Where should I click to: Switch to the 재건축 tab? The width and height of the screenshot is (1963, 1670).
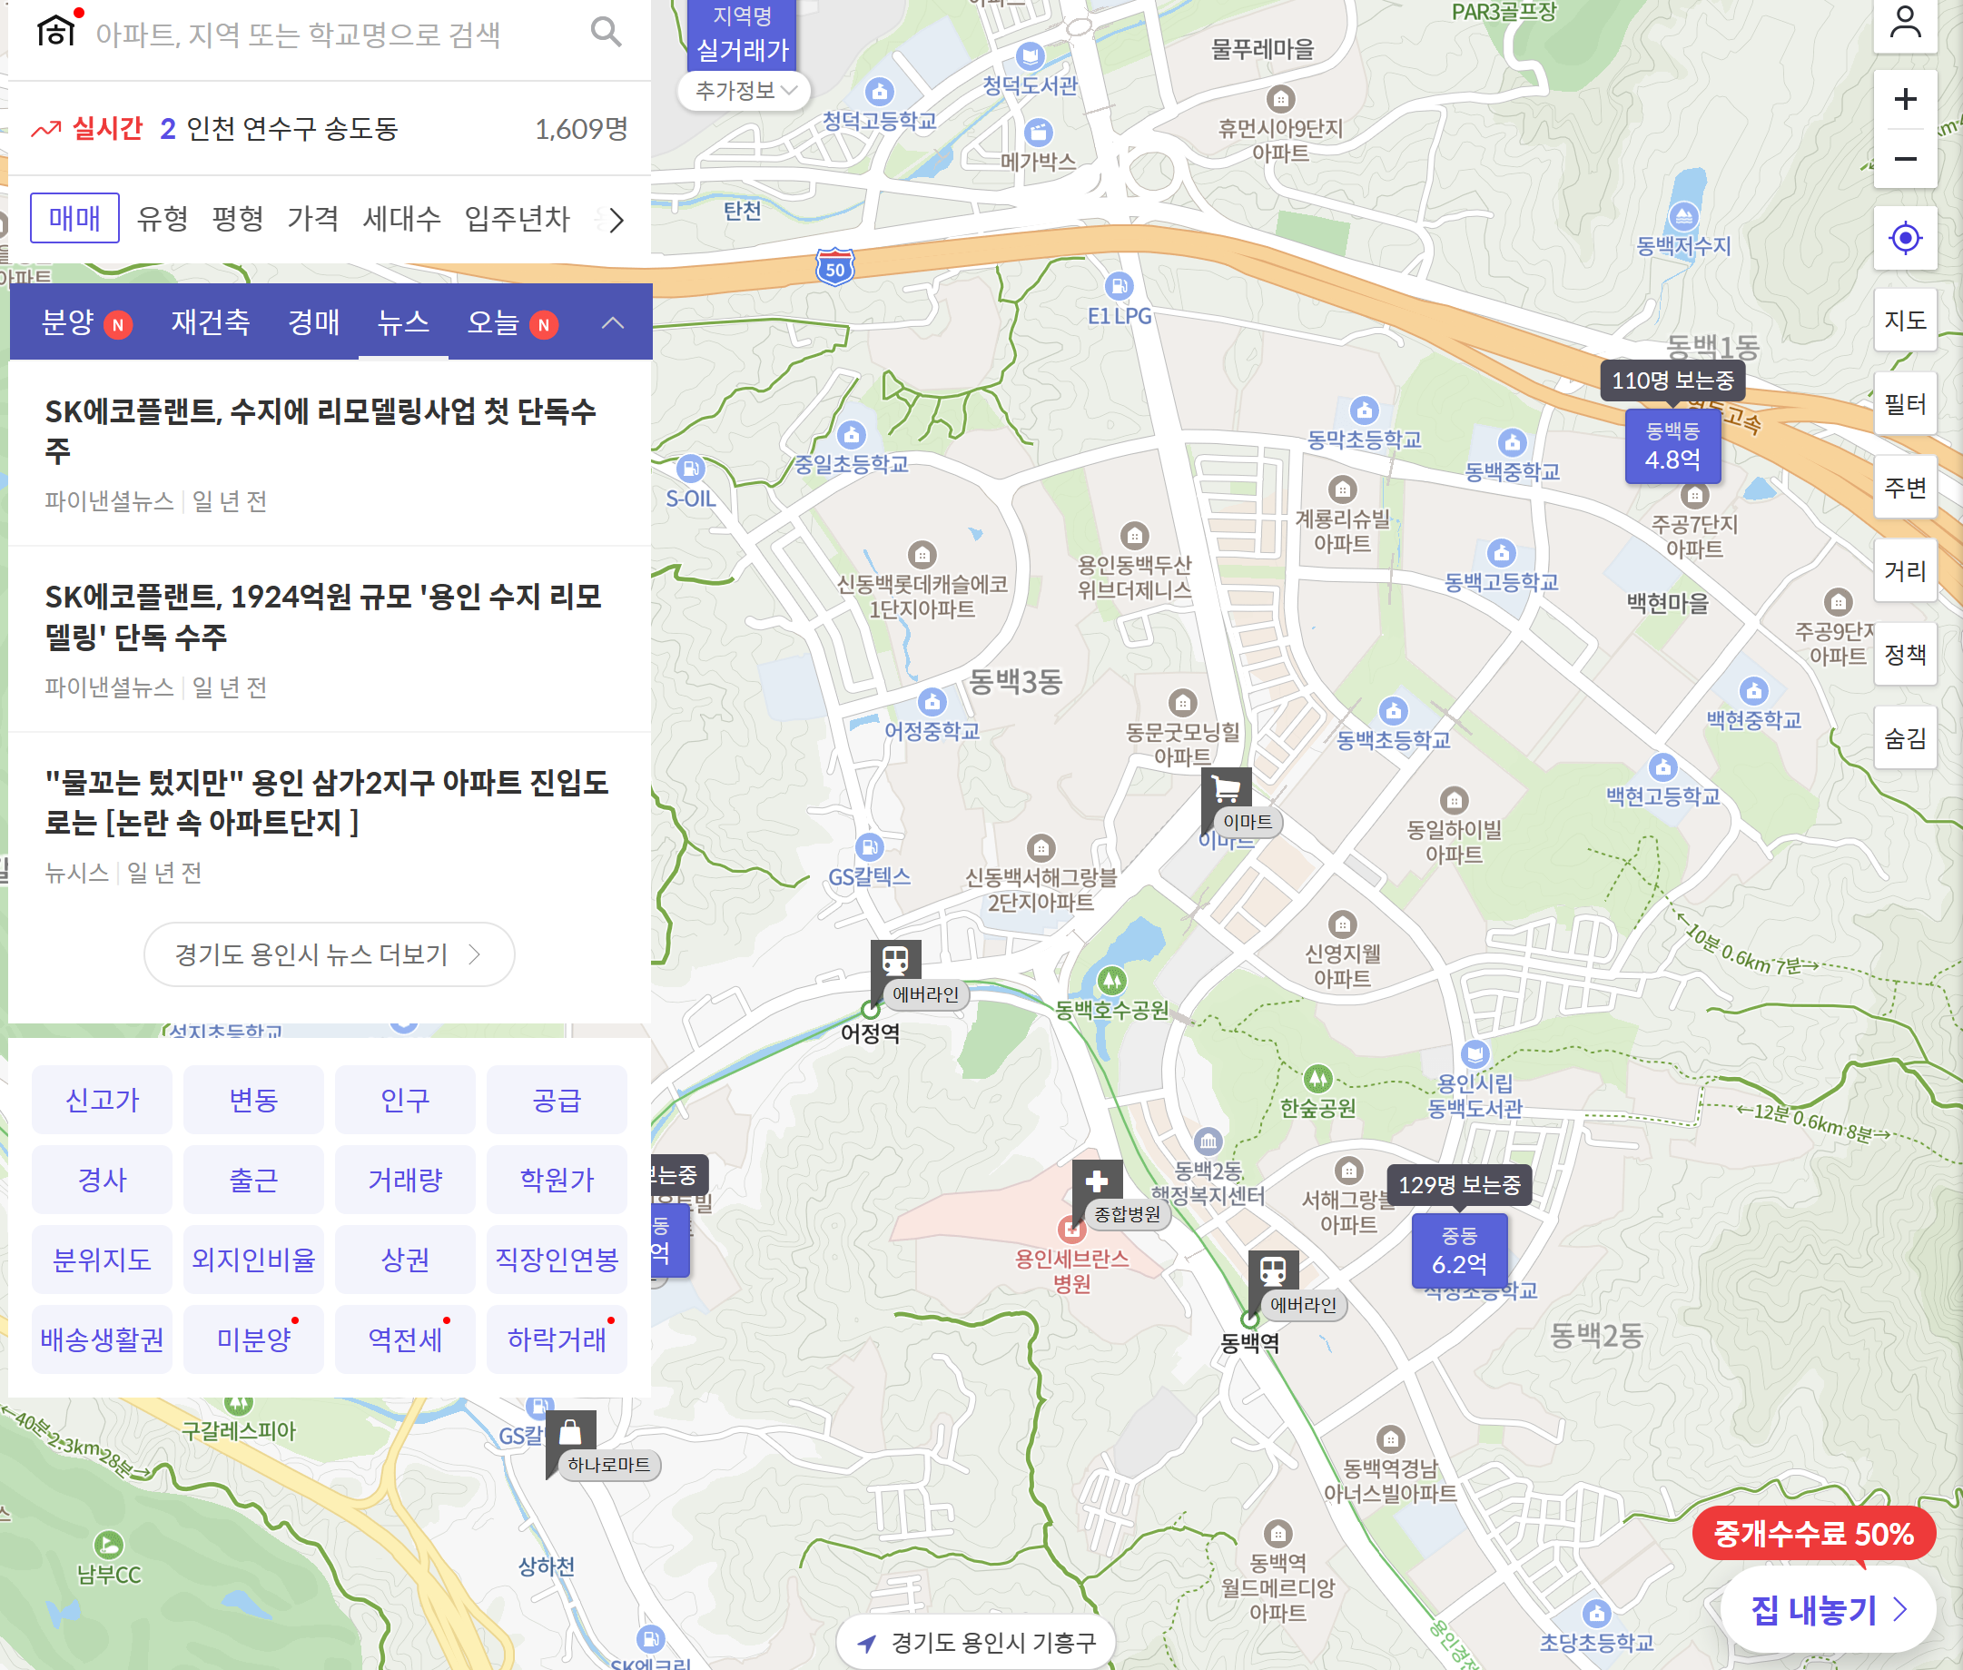point(210,322)
